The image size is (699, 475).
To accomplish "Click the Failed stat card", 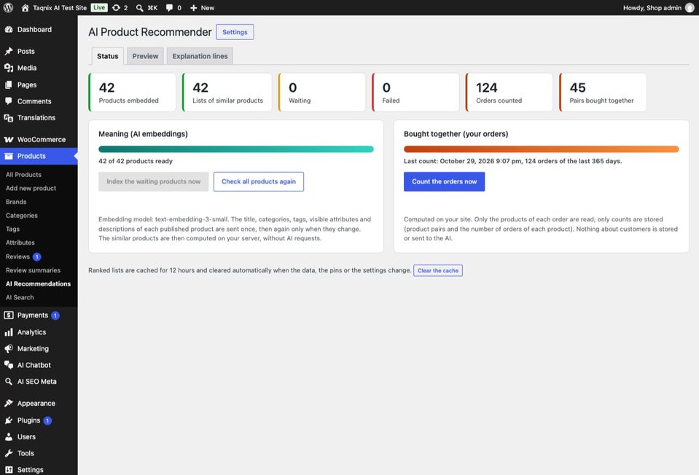I will pyautogui.click(x=415, y=93).
